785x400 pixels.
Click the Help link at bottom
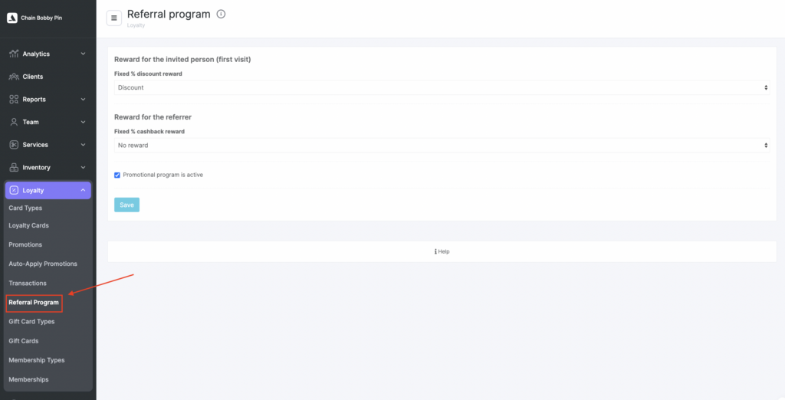[442, 251]
